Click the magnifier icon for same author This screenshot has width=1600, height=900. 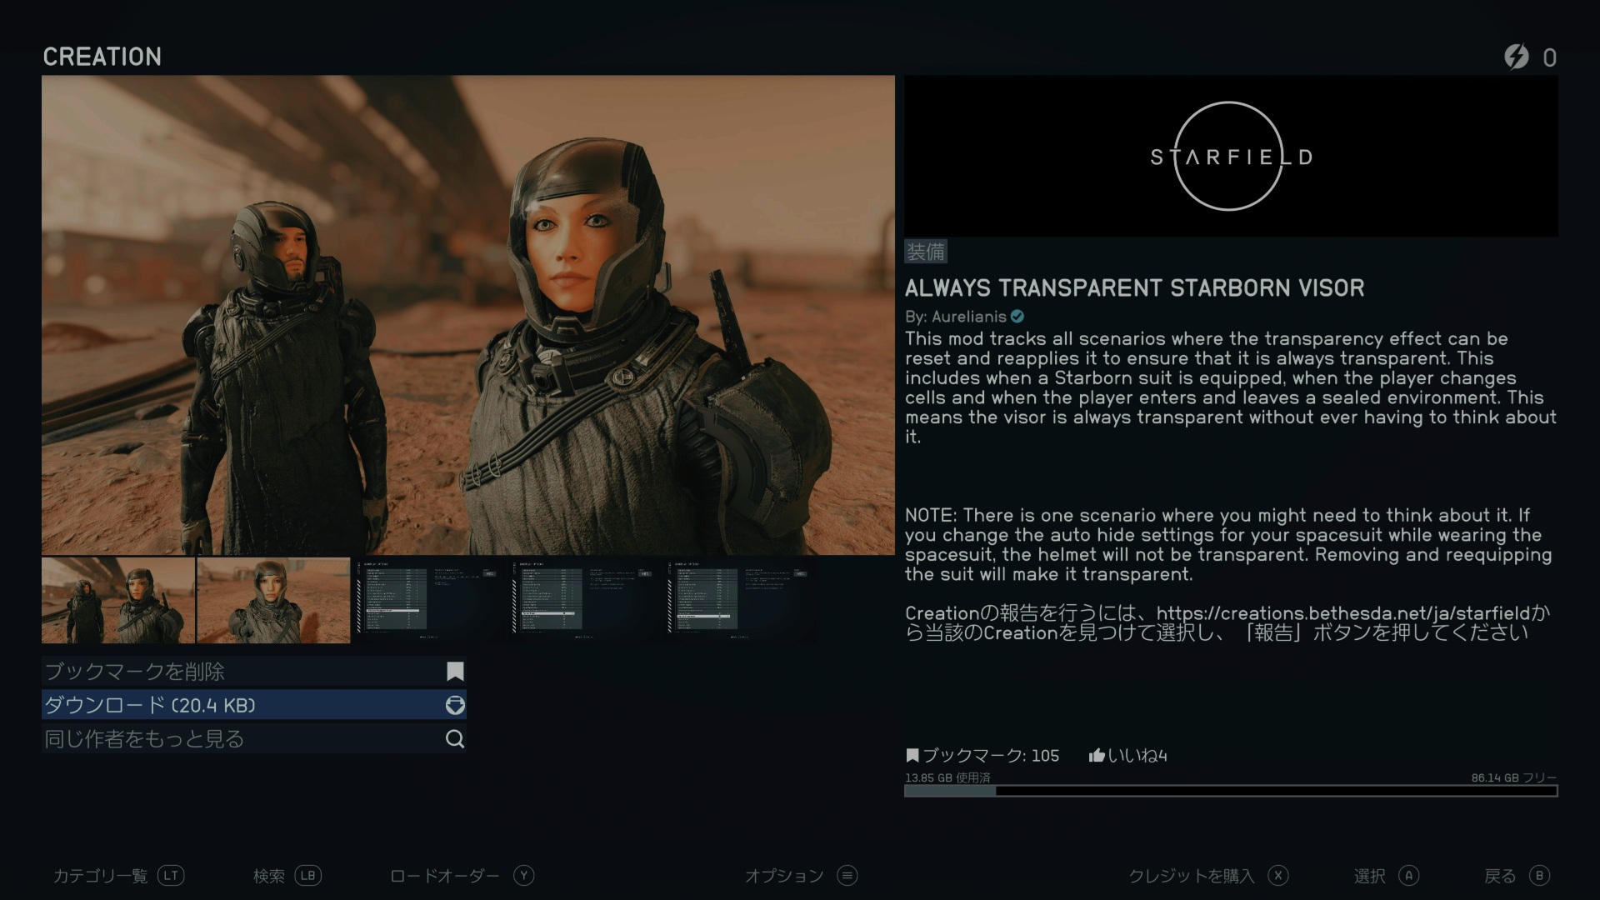tap(455, 738)
